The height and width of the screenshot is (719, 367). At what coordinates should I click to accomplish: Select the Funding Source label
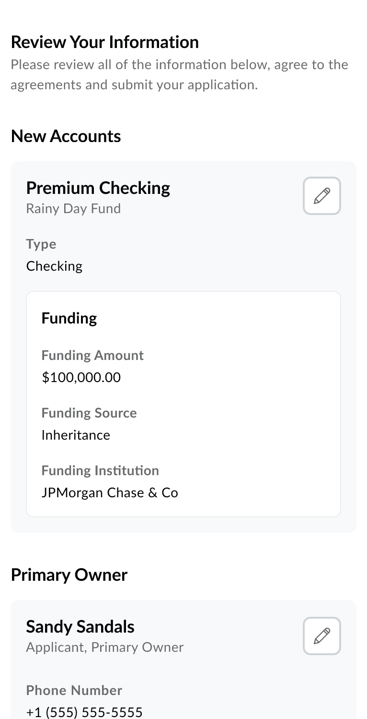(x=89, y=413)
